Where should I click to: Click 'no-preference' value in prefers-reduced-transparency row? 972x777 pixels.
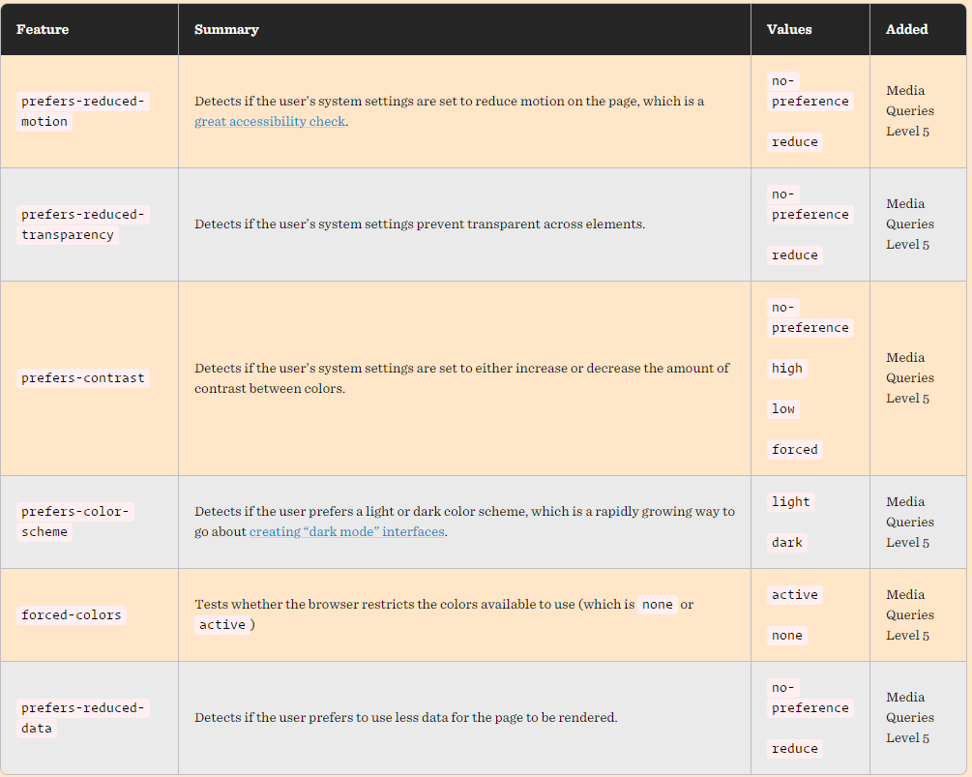810,204
